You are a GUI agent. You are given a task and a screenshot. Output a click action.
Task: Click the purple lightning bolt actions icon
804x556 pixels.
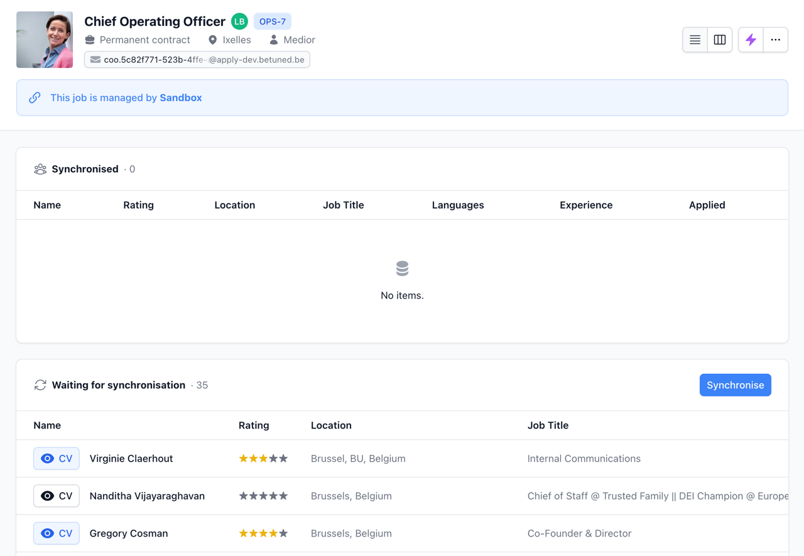[751, 40]
